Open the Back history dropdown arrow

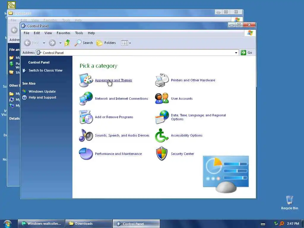[x=44, y=43]
